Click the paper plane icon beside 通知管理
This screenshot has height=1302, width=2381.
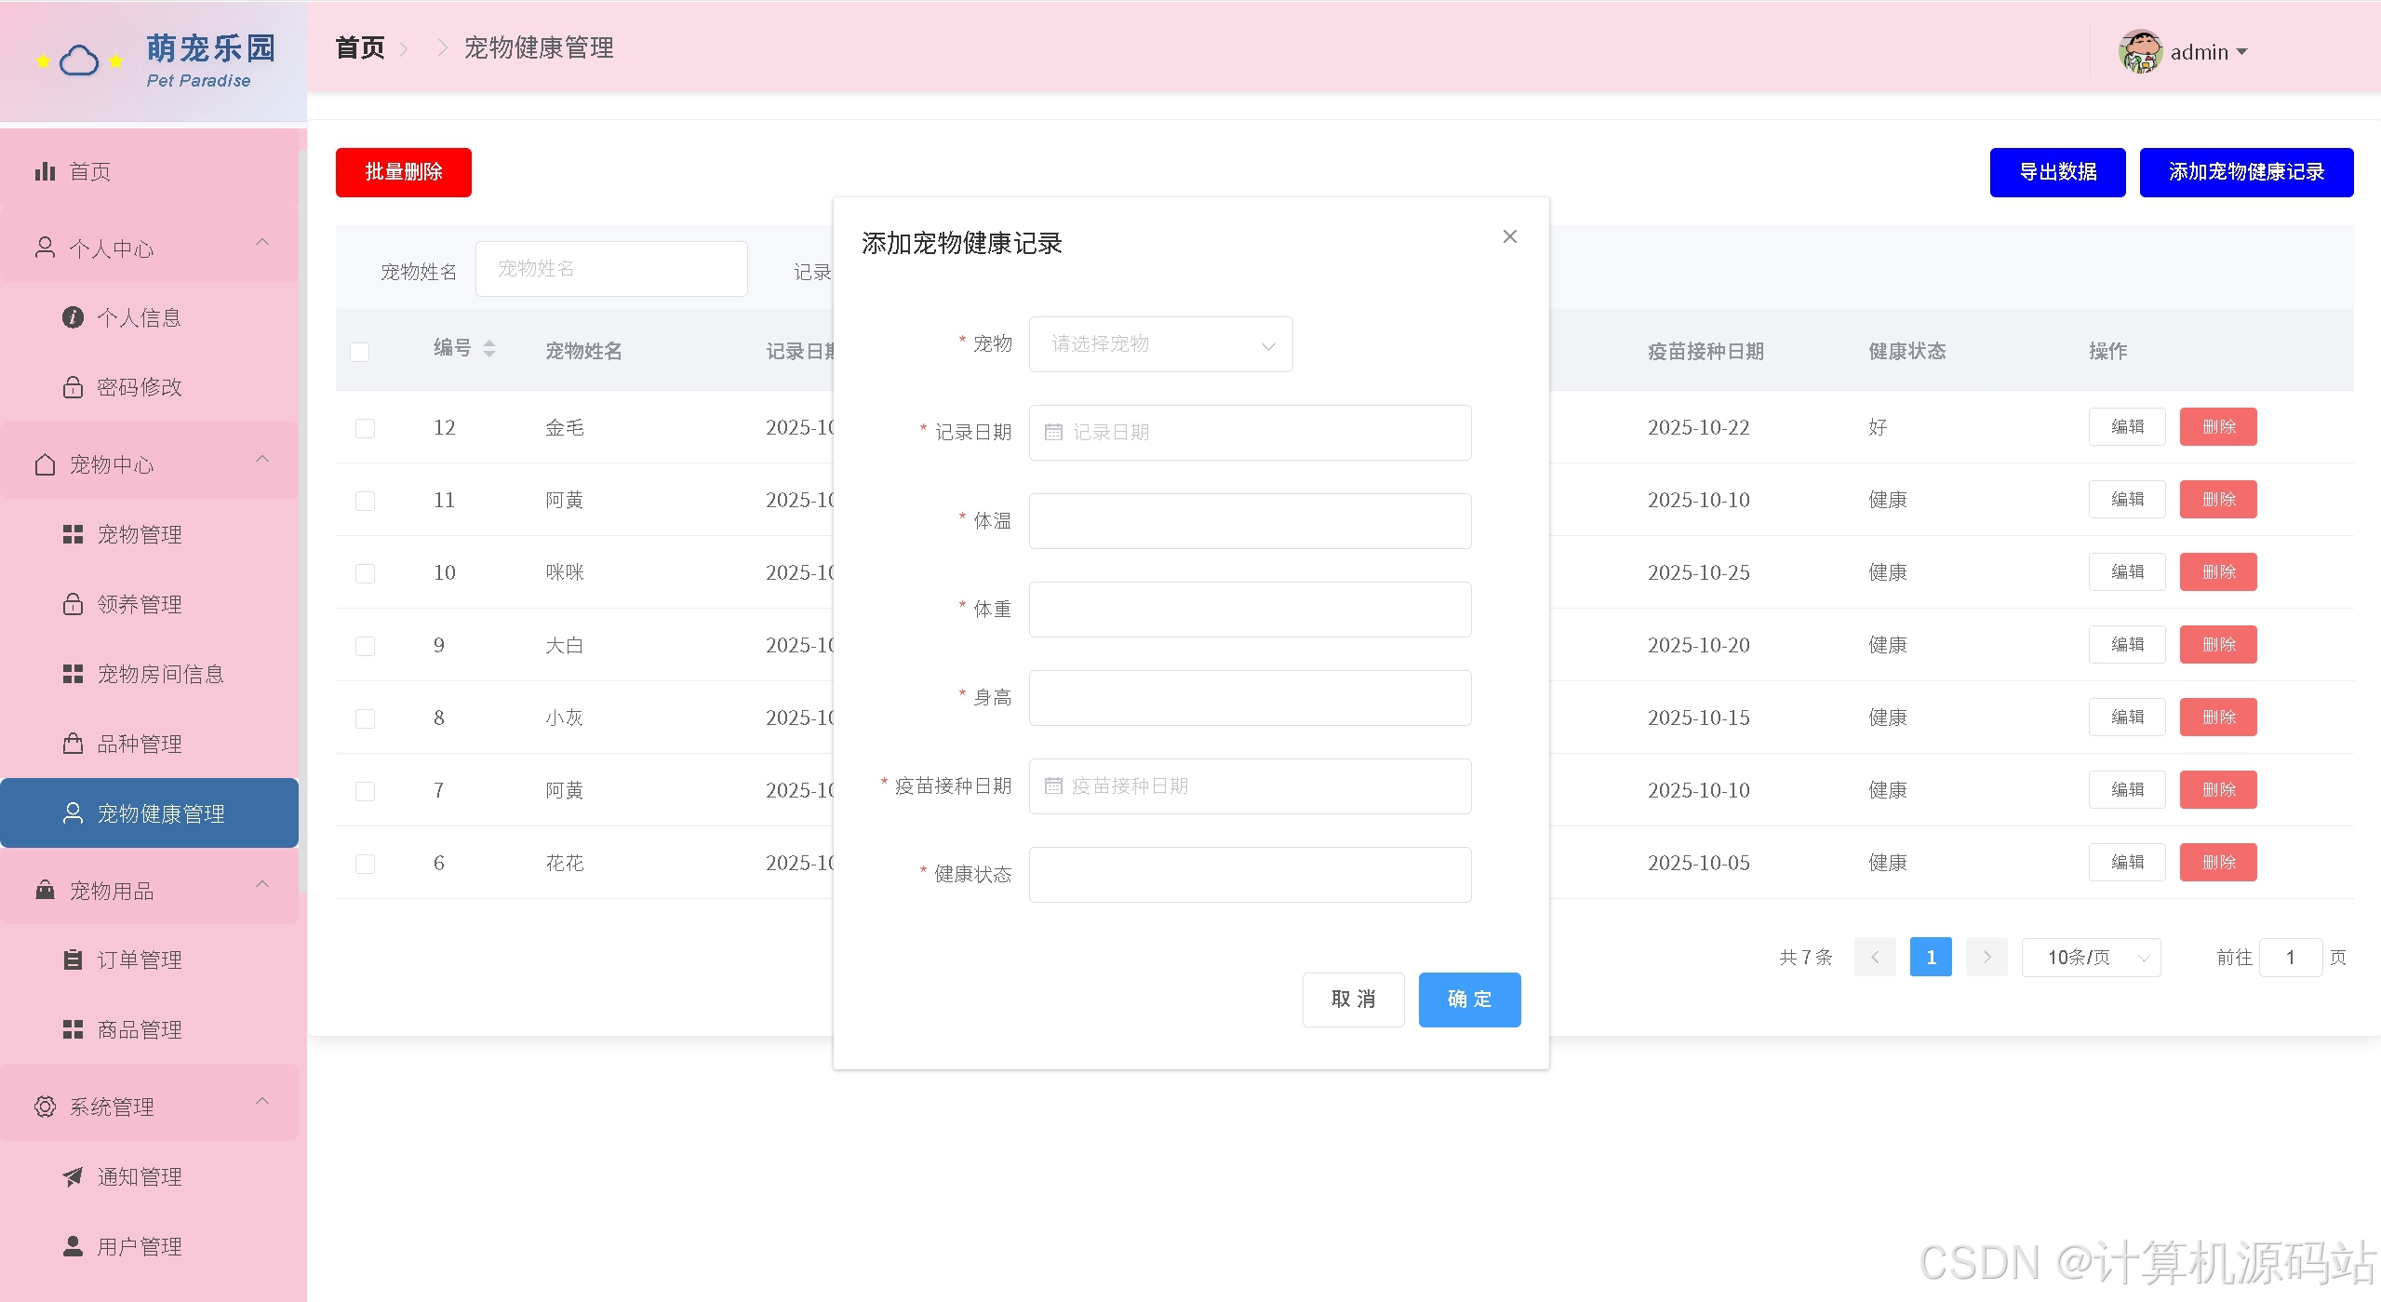click(73, 1176)
